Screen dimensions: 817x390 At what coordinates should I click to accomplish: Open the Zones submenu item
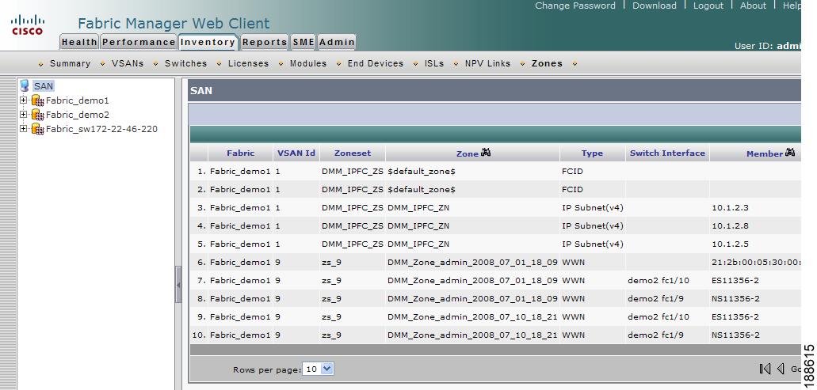coord(547,63)
